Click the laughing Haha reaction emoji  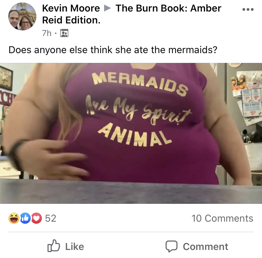pyautogui.click(x=14, y=218)
